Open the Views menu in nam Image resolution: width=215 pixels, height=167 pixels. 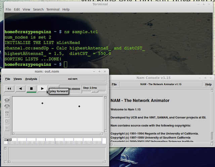coord(17,79)
